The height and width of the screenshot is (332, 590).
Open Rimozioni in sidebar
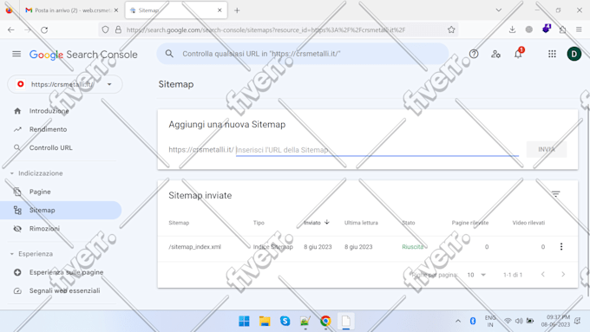click(x=44, y=229)
